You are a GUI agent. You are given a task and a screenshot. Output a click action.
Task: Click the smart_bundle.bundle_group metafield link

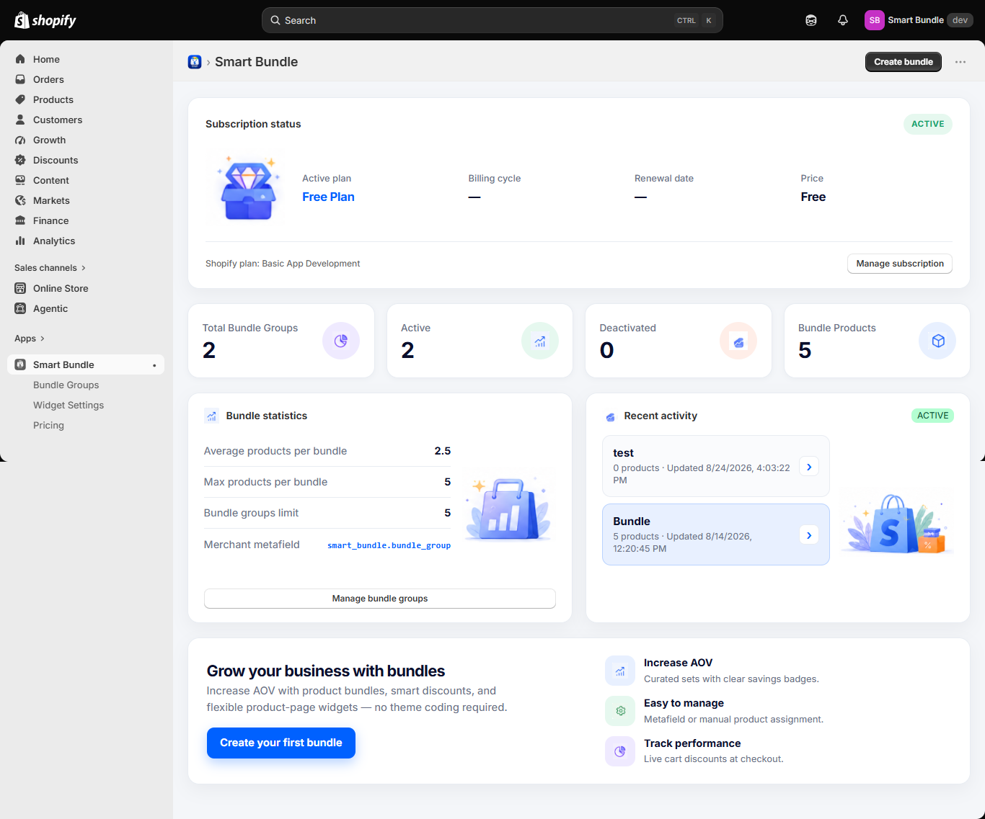389,545
